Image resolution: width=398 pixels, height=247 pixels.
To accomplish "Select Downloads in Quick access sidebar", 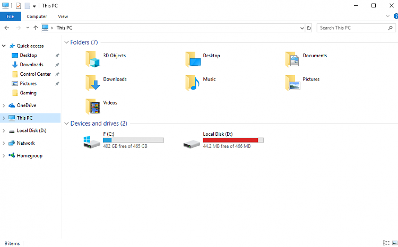I will click(x=32, y=65).
